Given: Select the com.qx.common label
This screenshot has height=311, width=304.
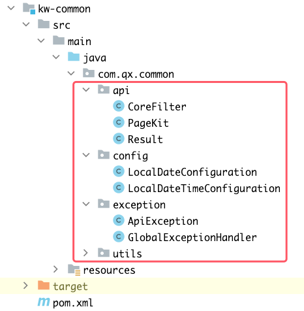Looking at the screenshot, I should 136,74.
